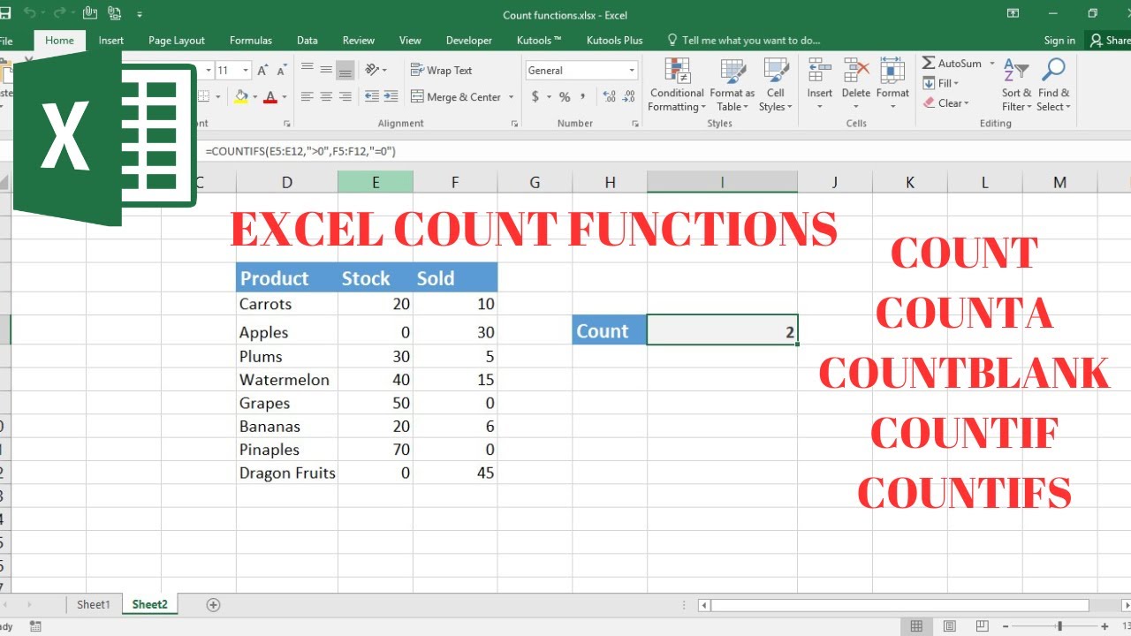Add a new sheet with plus button

(x=213, y=605)
